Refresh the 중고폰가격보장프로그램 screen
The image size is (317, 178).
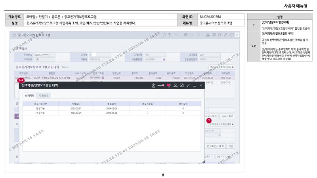(x=220, y=35)
